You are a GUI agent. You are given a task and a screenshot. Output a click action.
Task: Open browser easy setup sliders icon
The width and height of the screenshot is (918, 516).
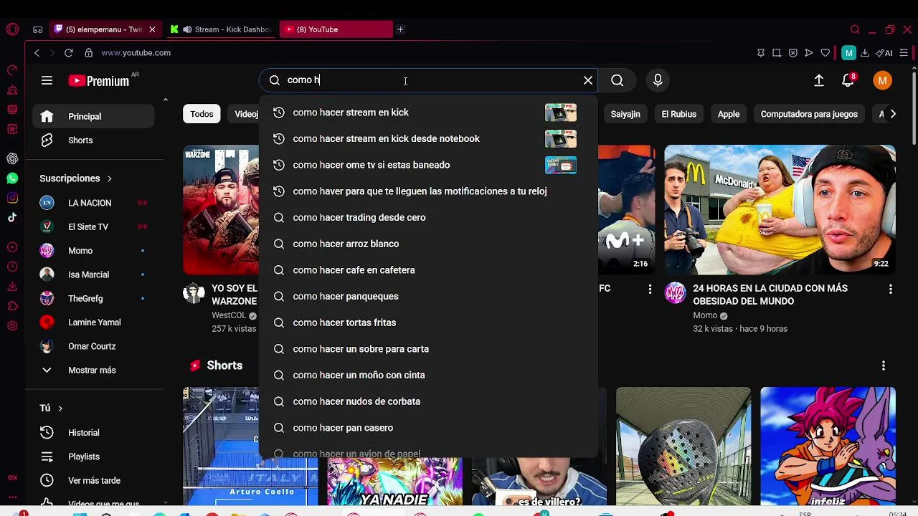click(x=904, y=52)
